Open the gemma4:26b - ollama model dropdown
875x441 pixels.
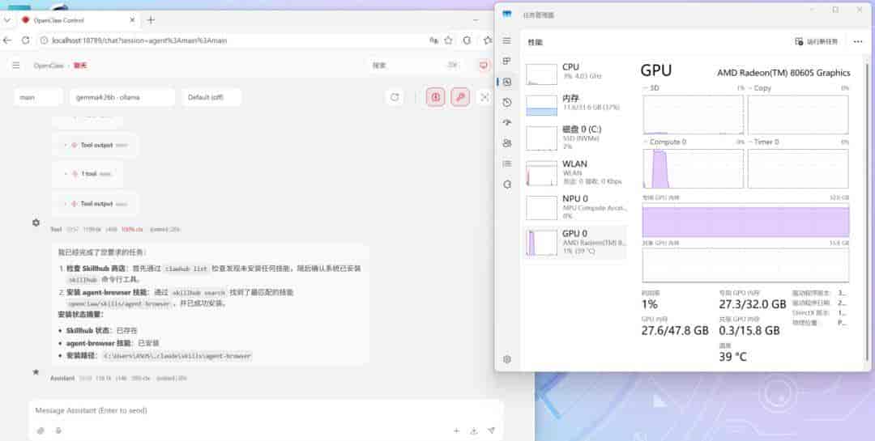click(122, 97)
